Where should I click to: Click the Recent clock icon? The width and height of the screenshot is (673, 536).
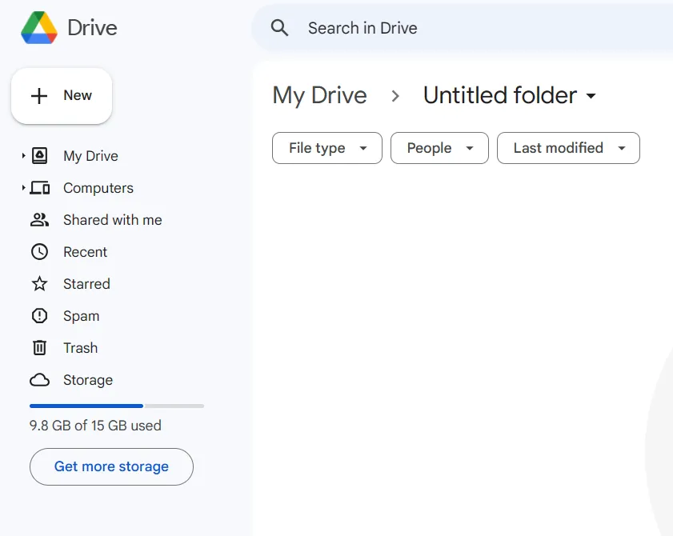pyautogui.click(x=39, y=252)
